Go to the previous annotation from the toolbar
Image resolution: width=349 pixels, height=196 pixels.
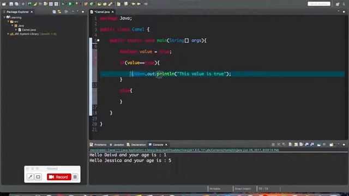(126, 4)
